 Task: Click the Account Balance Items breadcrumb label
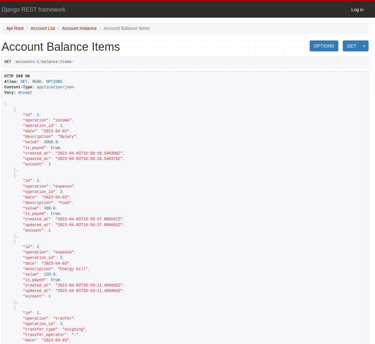[127, 28]
